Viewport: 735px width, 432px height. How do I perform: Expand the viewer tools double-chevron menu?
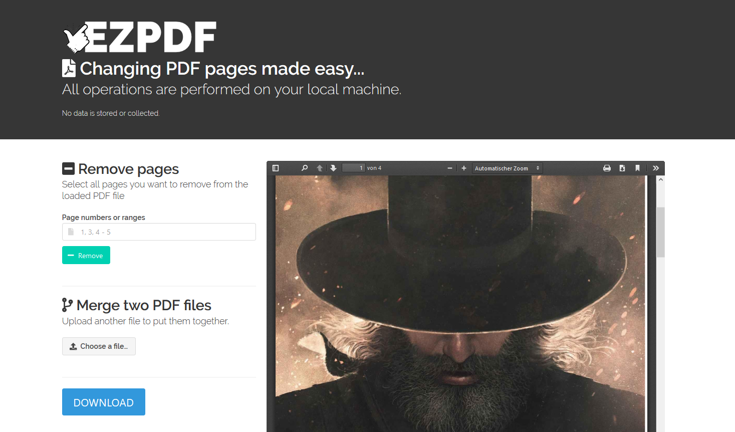pyautogui.click(x=656, y=168)
